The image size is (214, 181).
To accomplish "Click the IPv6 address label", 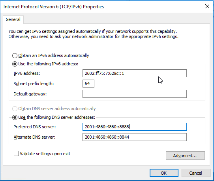I will [27, 73].
